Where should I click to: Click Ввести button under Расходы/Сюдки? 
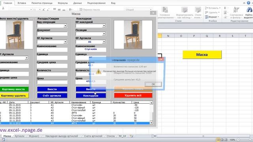pos(52,89)
